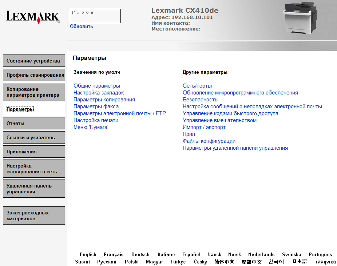
Task: Open Заказ расходных материалов
Action: coord(34,215)
